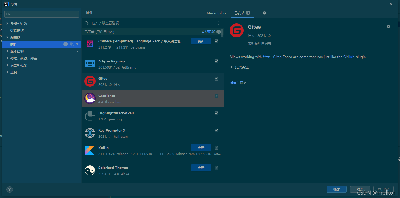400x198 pixels.
Task: Click the Gradianto moon icon
Action: point(90,98)
